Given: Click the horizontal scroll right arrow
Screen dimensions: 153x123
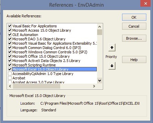Looking at the screenshot, I should [94, 86].
